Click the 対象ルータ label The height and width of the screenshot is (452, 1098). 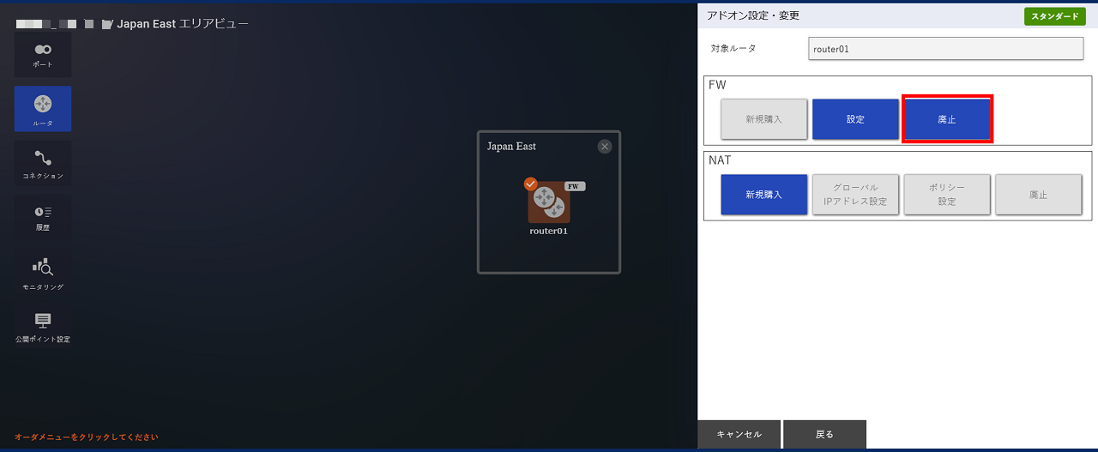click(733, 48)
